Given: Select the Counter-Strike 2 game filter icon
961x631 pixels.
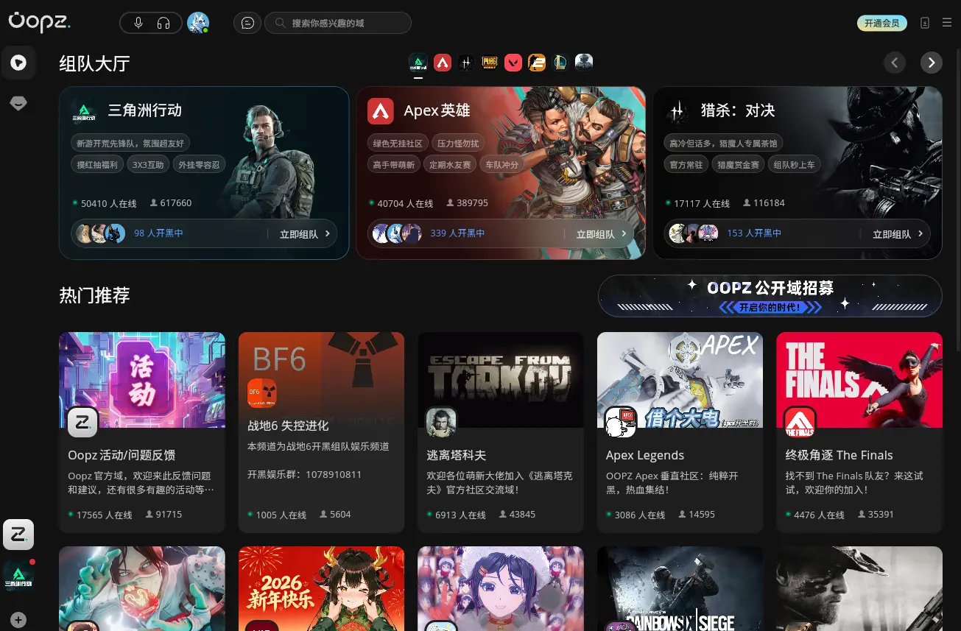Looking at the screenshot, I should 537,63.
